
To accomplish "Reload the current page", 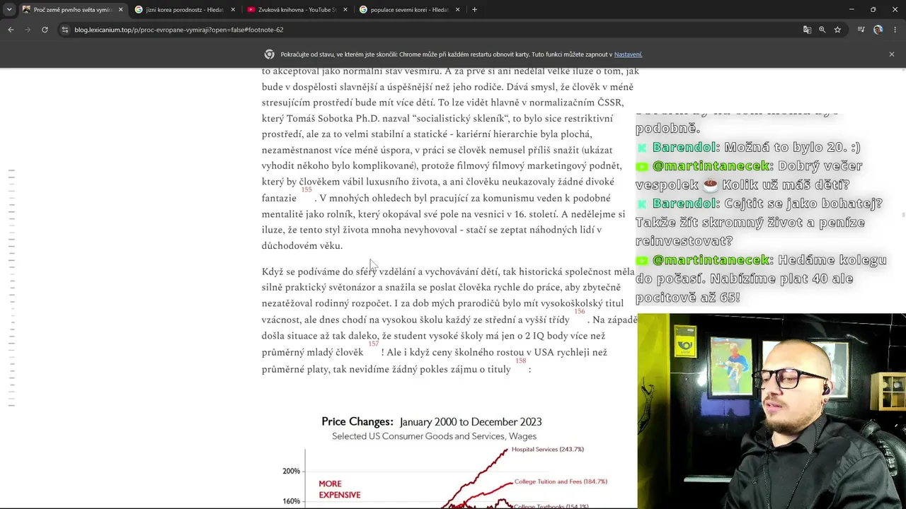I will 45,30.
